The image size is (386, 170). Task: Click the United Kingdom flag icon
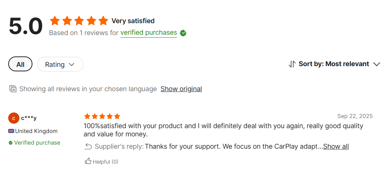click(11, 131)
